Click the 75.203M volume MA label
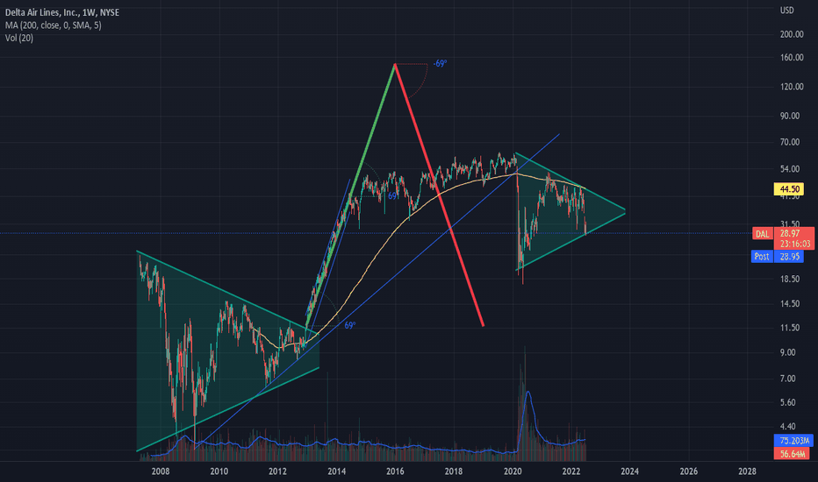The image size is (818, 482). (x=793, y=441)
